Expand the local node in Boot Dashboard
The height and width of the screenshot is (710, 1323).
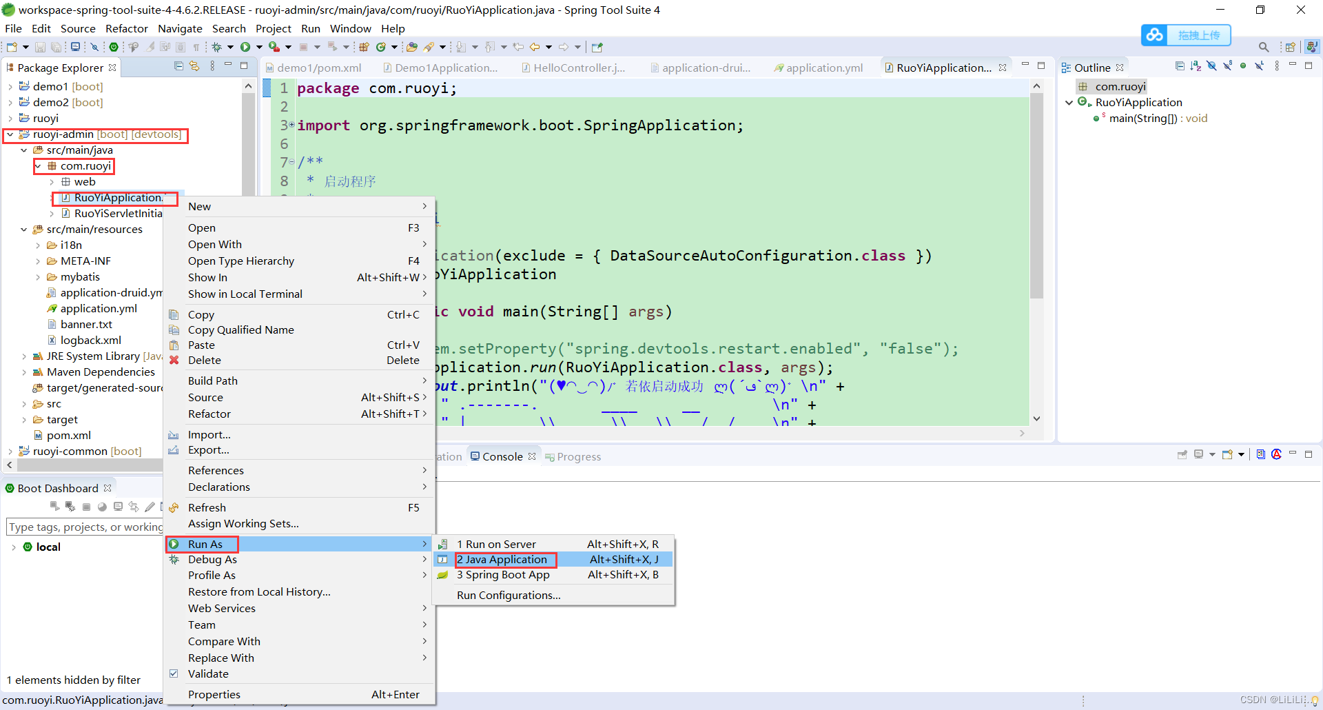click(x=14, y=547)
